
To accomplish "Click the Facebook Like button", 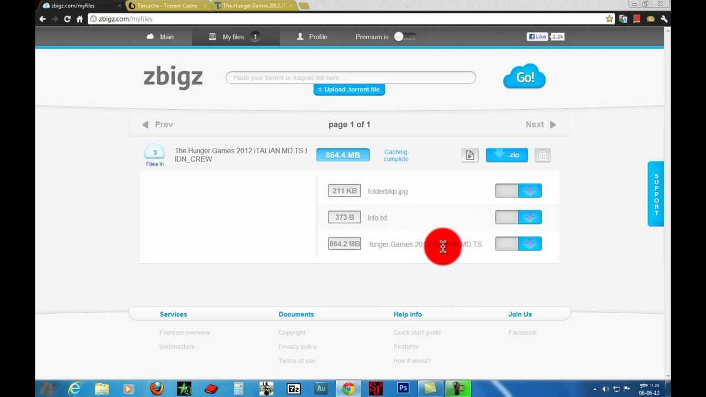I will 537,36.
